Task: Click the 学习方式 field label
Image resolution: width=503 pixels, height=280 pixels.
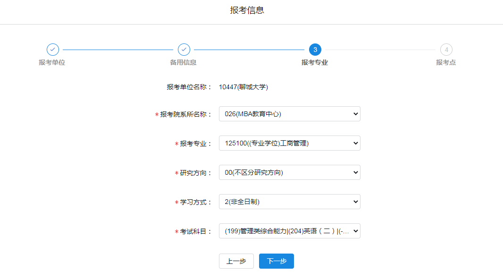Action: coord(196,202)
